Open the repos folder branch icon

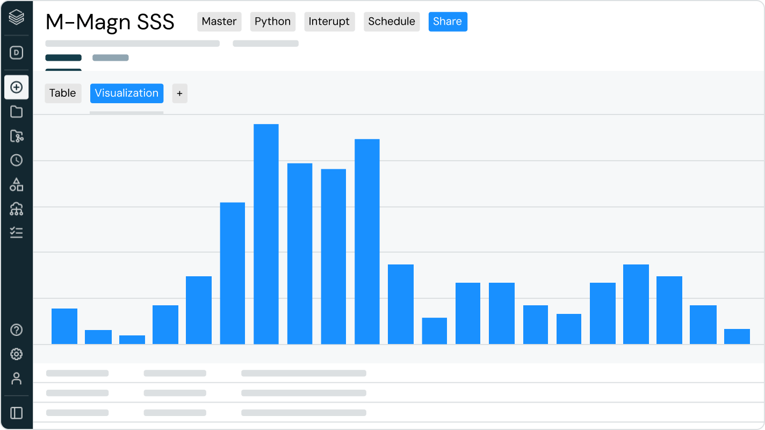(17, 136)
